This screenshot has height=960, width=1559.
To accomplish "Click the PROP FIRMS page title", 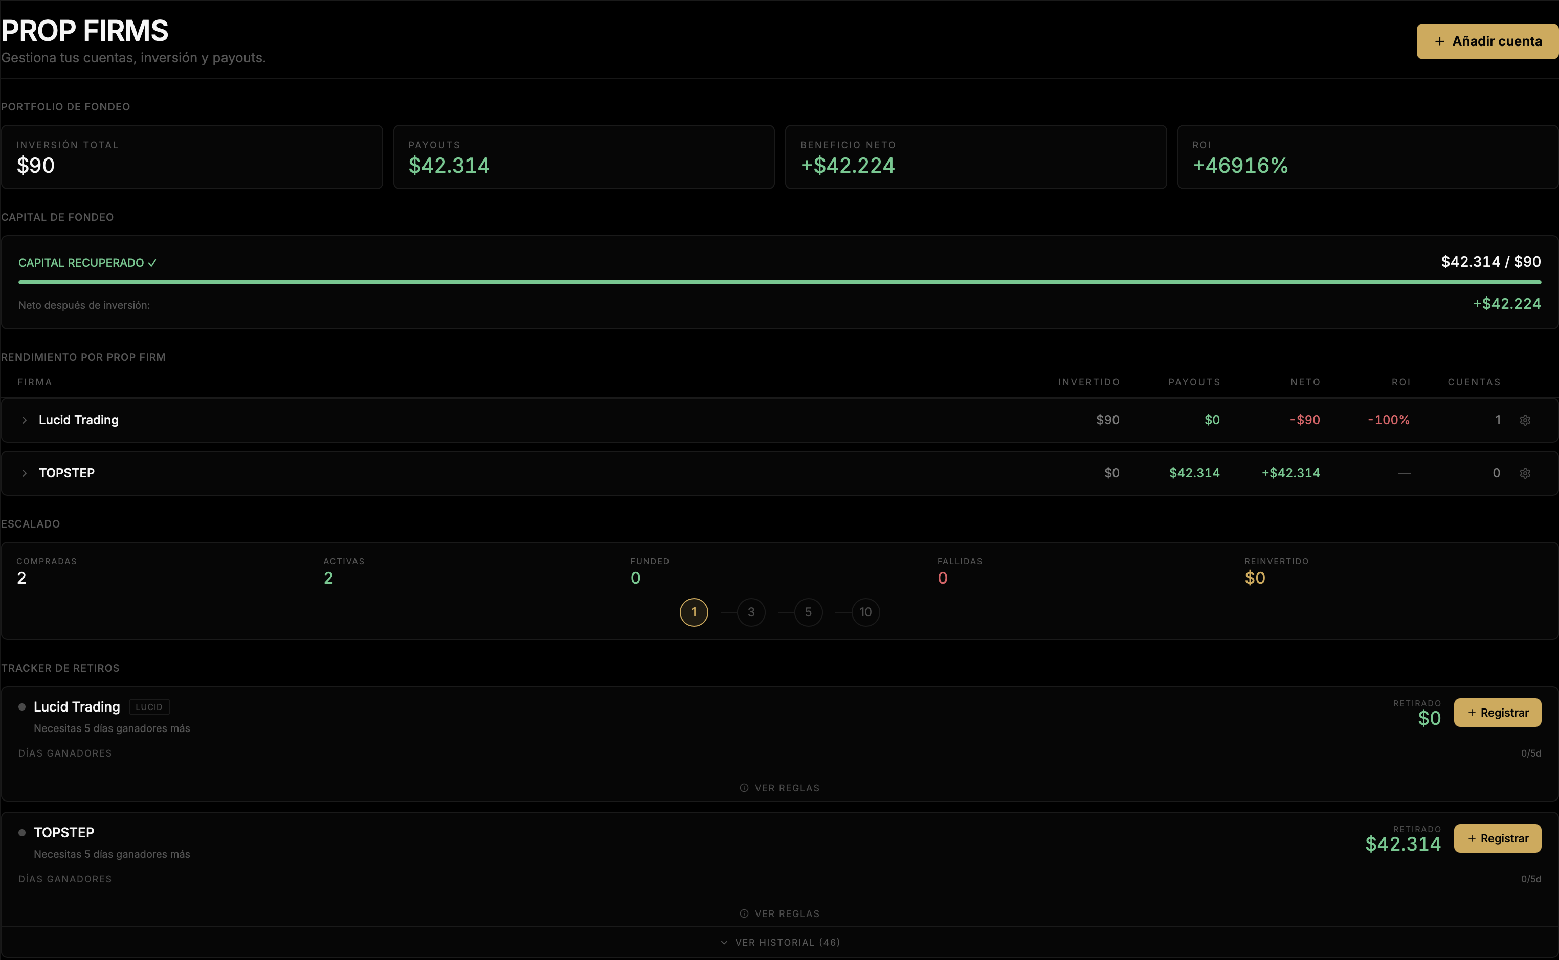I will click(x=85, y=31).
